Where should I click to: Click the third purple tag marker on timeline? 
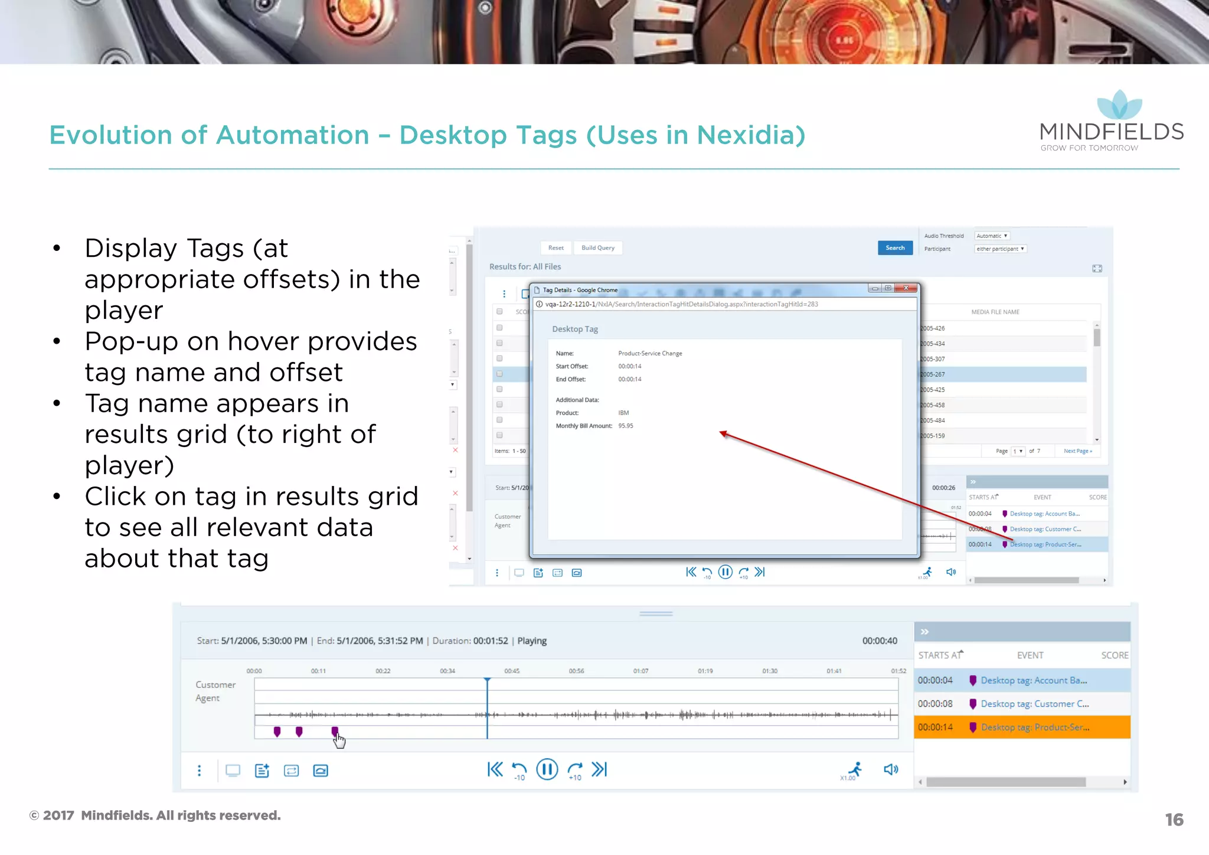point(335,732)
